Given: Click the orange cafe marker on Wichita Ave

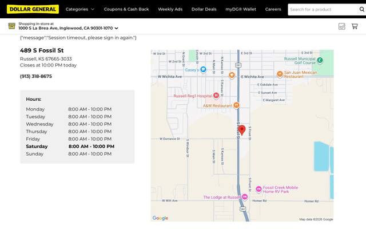Looking at the screenshot, I should click(232, 75).
